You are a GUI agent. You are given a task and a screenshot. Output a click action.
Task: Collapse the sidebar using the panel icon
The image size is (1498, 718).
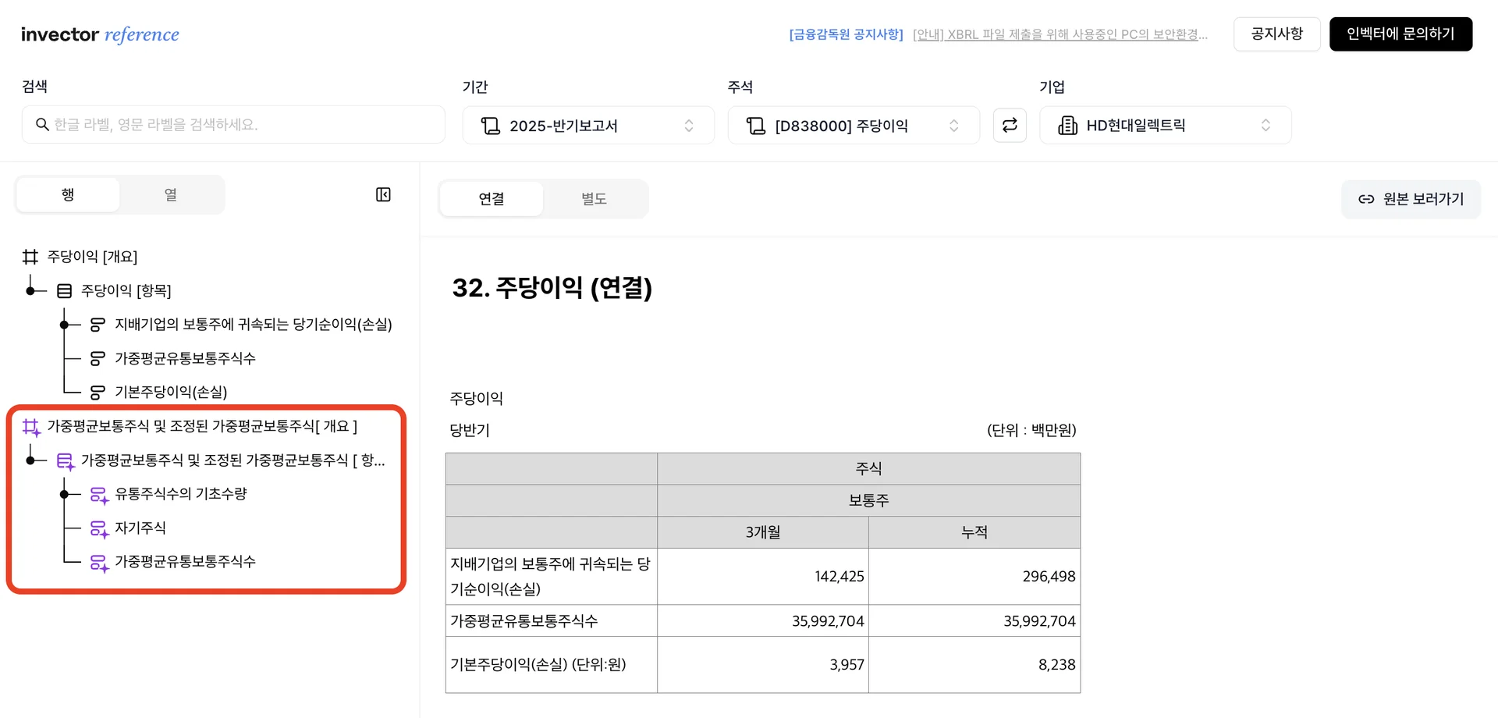(383, 194)
